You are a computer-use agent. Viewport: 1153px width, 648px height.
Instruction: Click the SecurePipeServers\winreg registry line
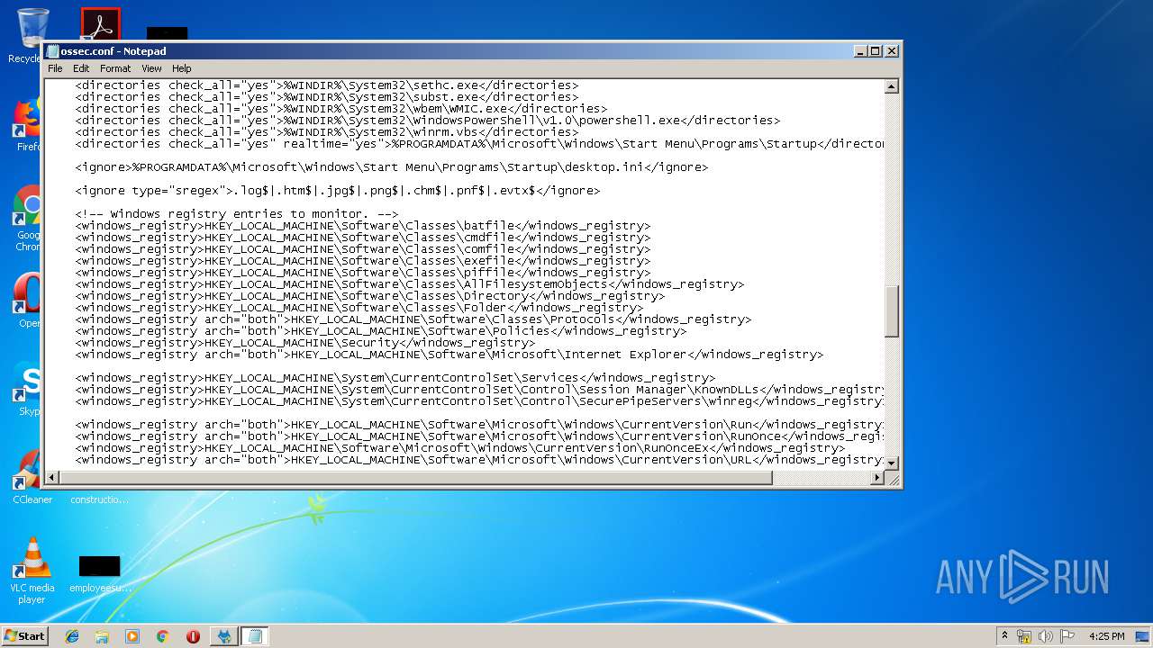(479, 401)
